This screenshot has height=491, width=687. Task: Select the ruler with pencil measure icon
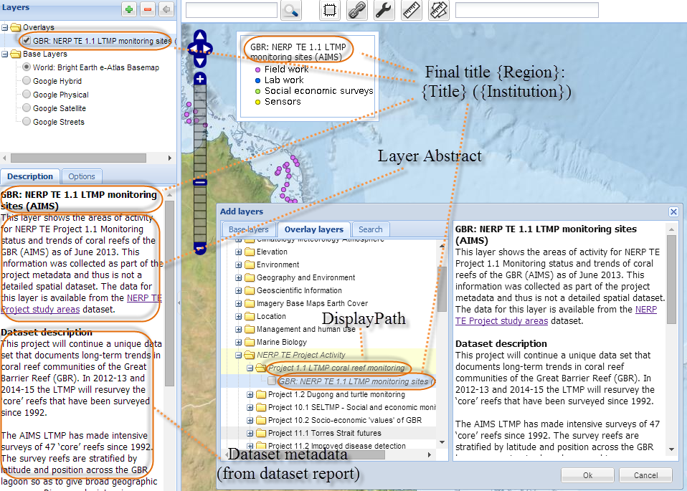[x=439, y=10]
